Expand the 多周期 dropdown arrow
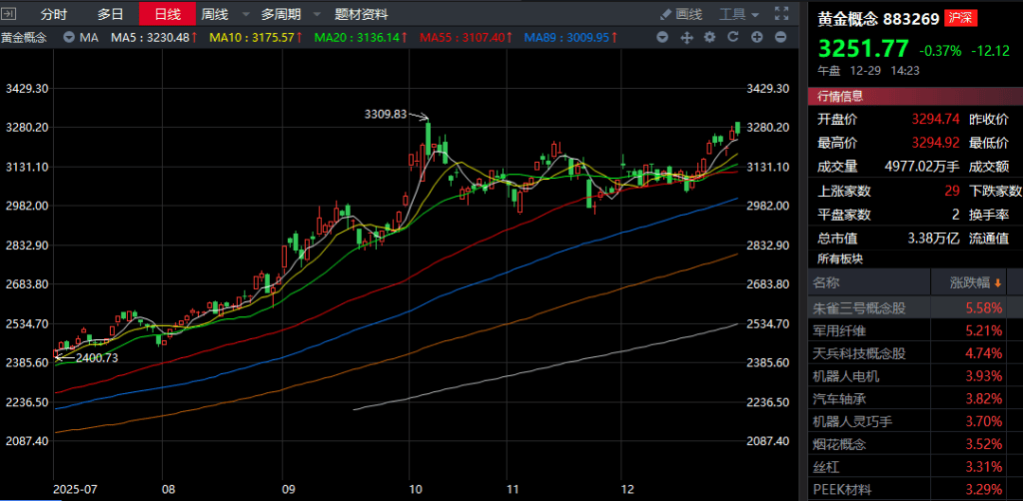 point(317,15)
